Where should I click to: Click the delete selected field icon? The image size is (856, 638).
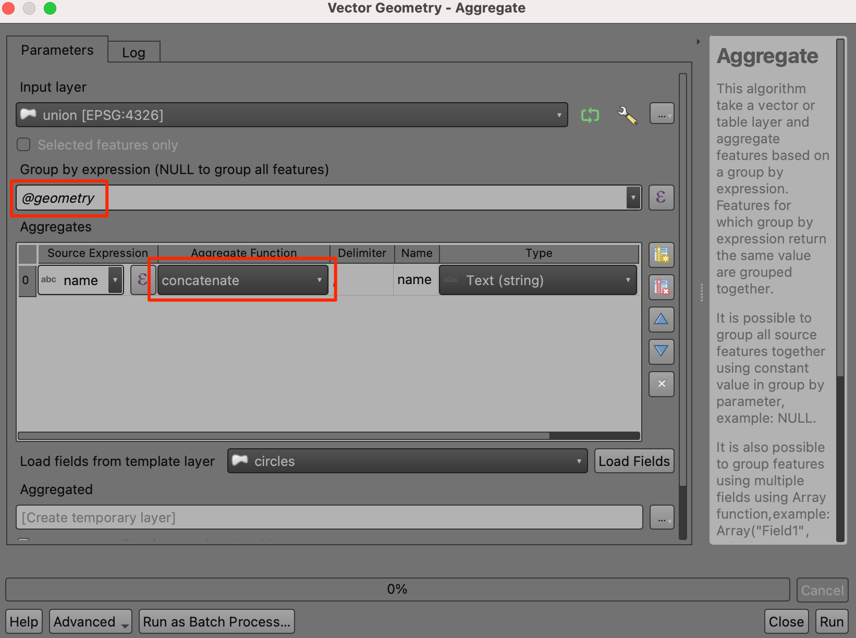click(661, 287)
